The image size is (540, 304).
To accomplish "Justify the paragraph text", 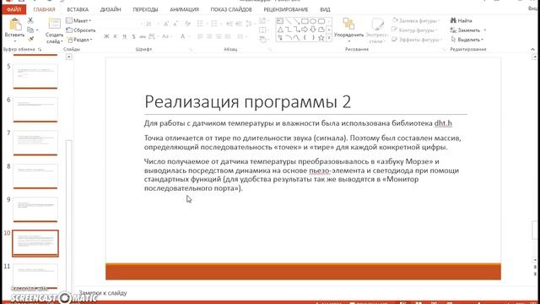I will point(228,36).
